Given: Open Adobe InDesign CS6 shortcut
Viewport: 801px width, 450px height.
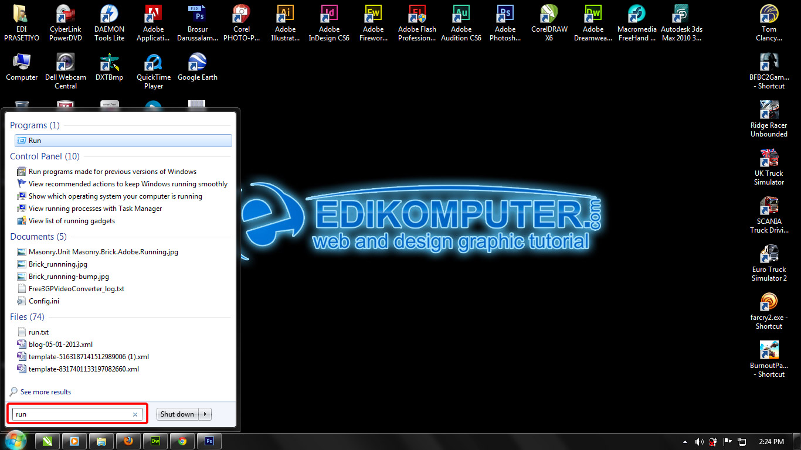Looking at the screenshot, I should [x=330, y=23].
